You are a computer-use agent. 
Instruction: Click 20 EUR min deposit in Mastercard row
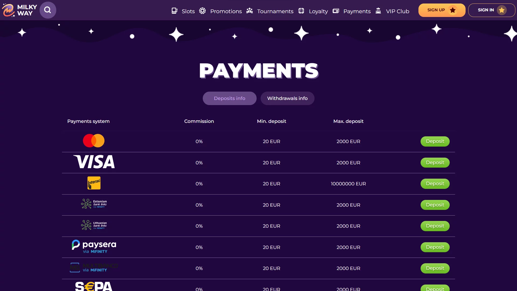click(x=271, y=141)
